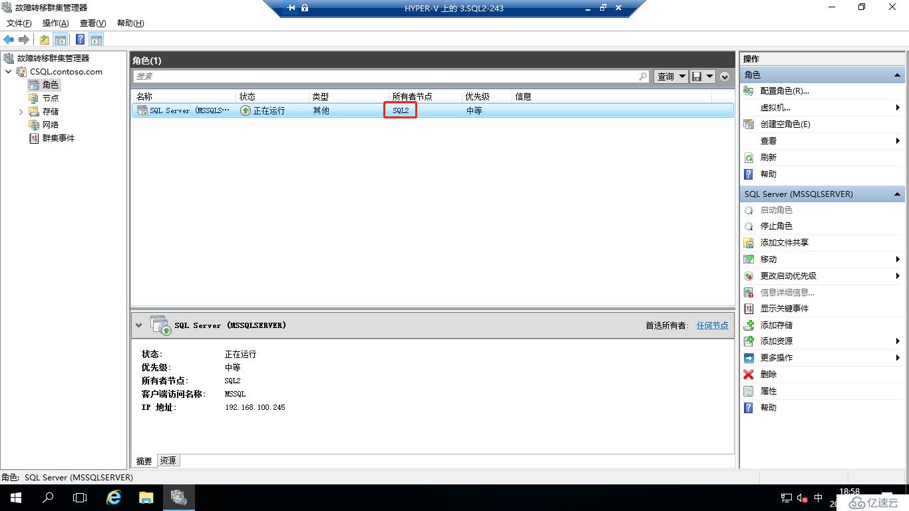909x511 pixels.
Task: Open the Windows Start menu
Action: pyautogui.click(x=16, y=498)
